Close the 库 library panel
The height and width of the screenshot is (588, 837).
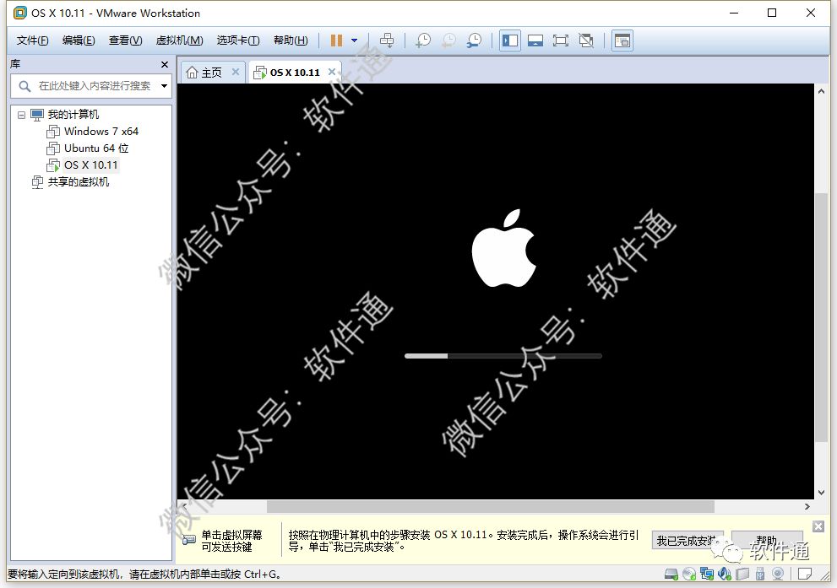(165, 64)
